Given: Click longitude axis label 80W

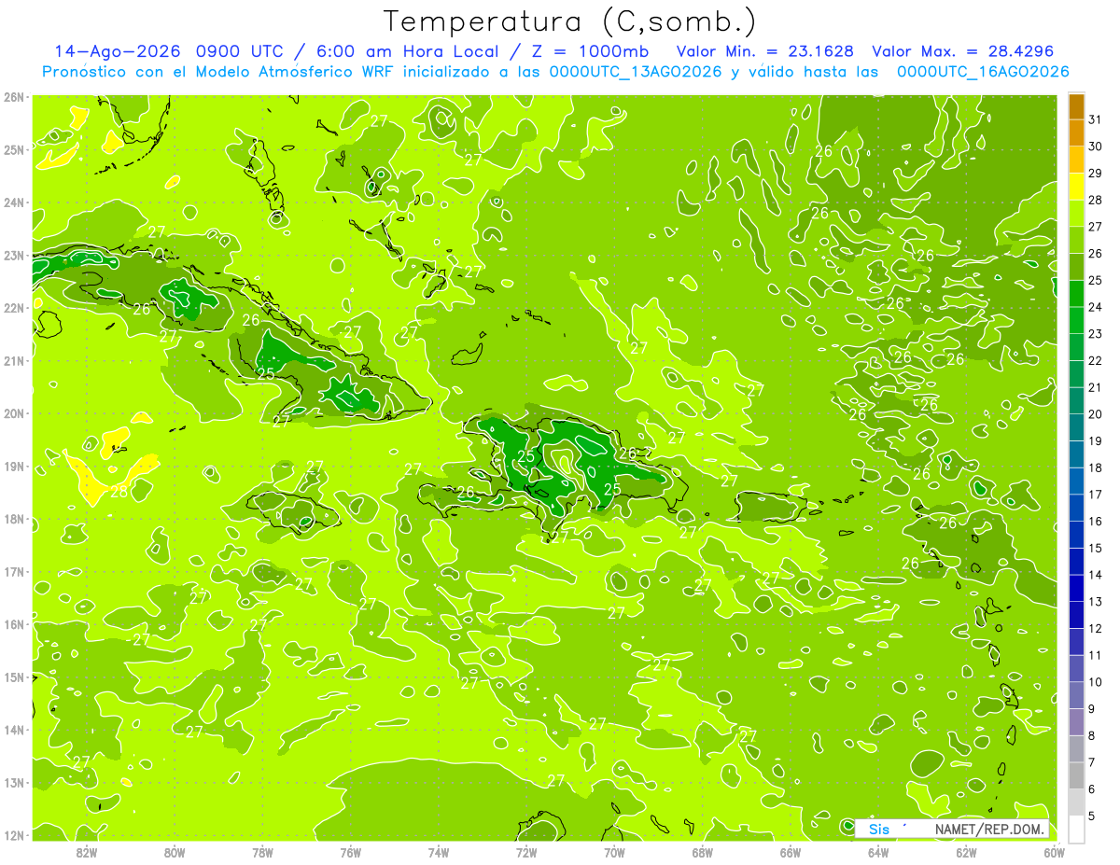Looking at the screenshot, I should tap(174, 852).
